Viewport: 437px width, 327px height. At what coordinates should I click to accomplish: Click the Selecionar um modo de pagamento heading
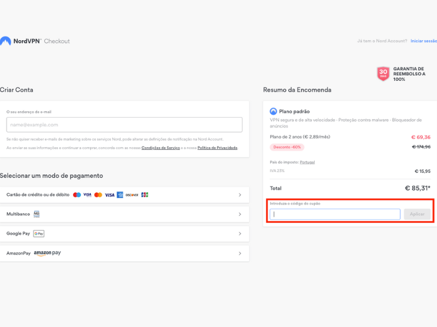click(51, 175)
